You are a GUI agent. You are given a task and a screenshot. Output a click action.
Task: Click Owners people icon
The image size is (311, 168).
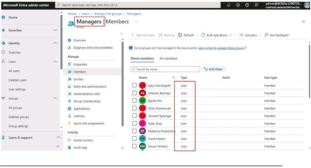(x=69, y=79)
